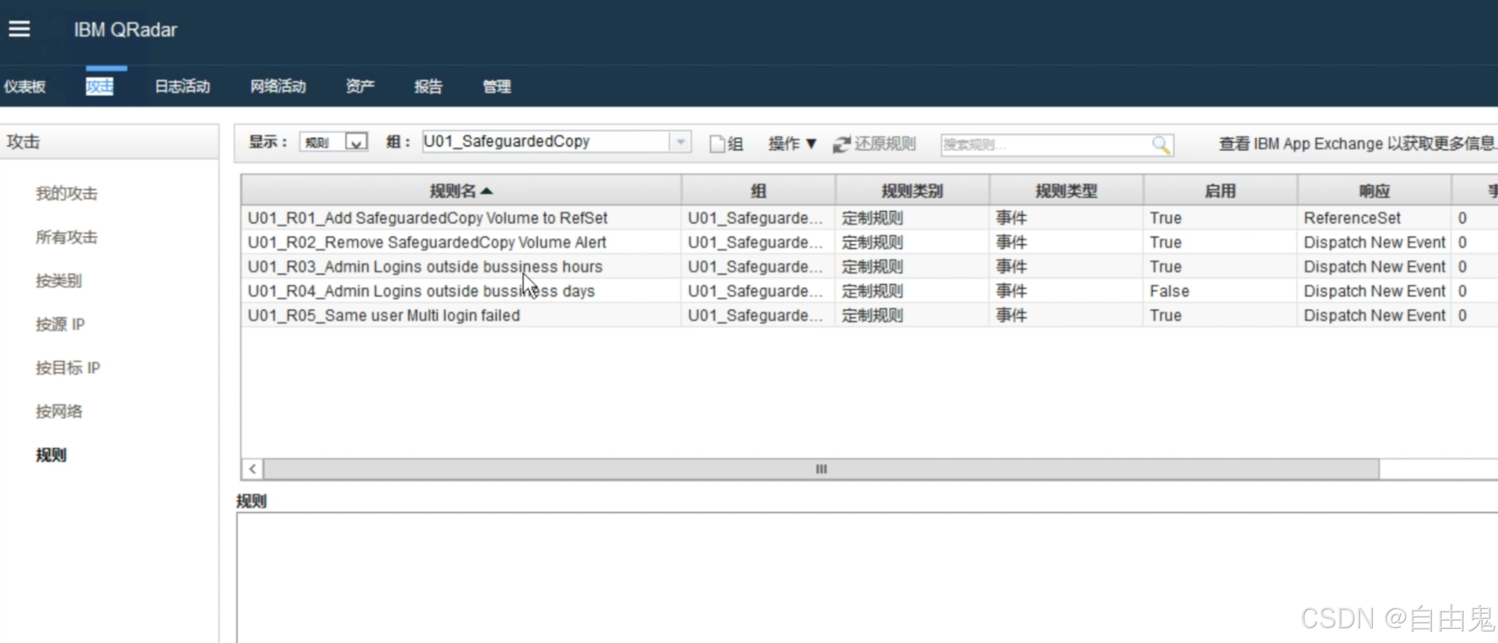Click the True enabled value in R01 row
This screenshot has height=643, width=1498.
pos(1166,218)
